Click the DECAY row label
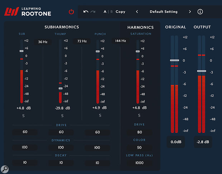This screenshot has height=174, width=222. pyautogui.click(x=61, y=155)
